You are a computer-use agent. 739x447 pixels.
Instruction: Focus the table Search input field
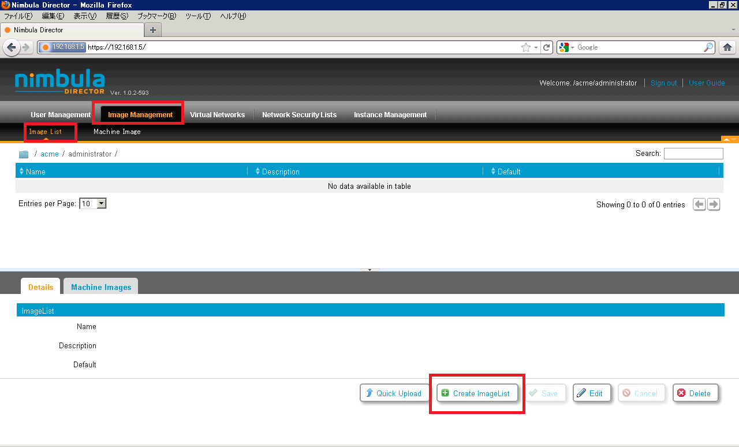click(x=693, y=154)
